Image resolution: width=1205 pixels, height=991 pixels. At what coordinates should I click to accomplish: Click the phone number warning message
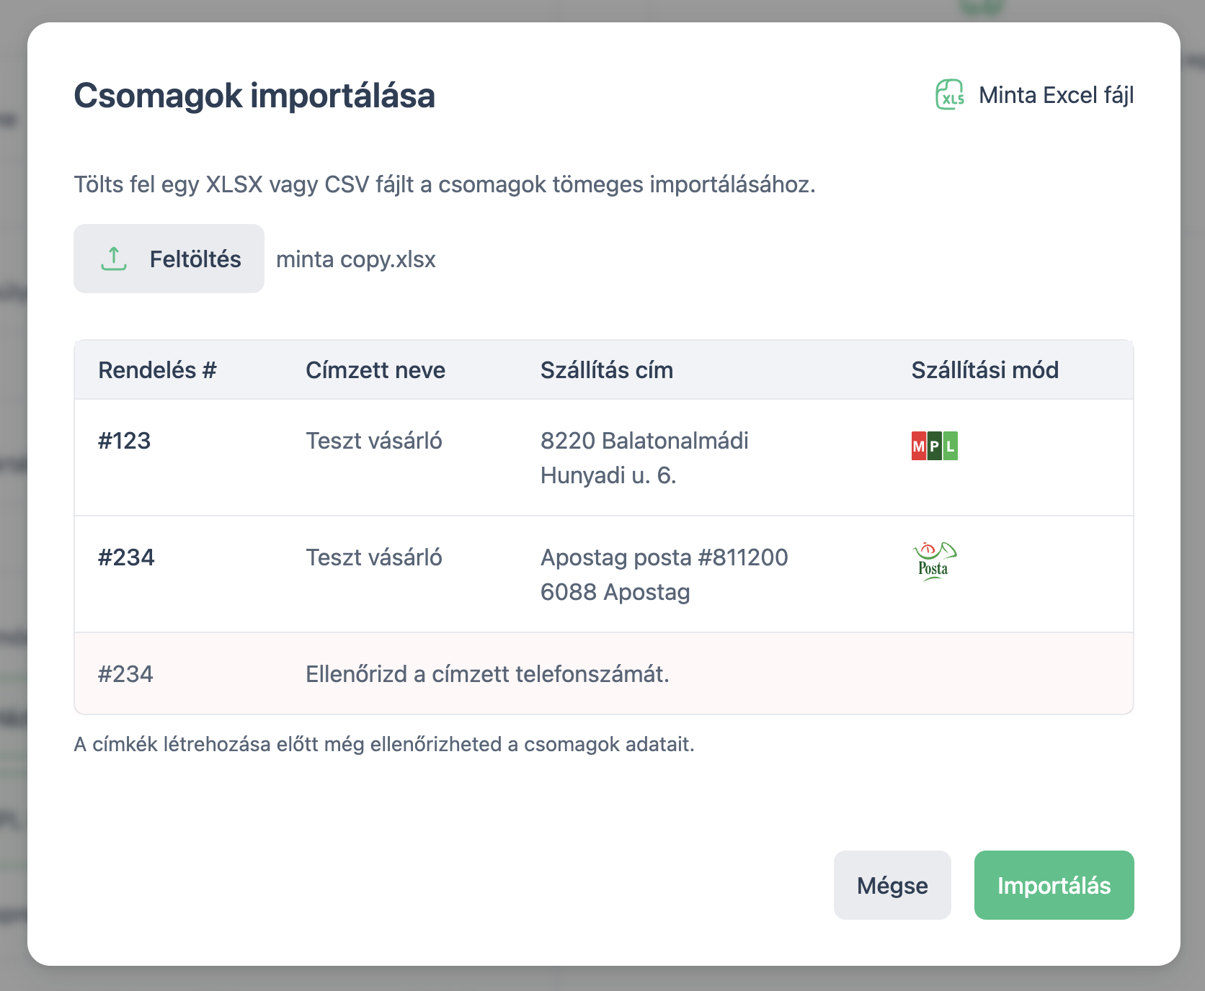487,674
